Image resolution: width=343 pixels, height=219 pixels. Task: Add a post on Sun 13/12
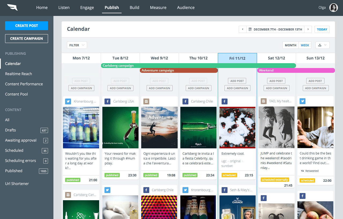315,81
